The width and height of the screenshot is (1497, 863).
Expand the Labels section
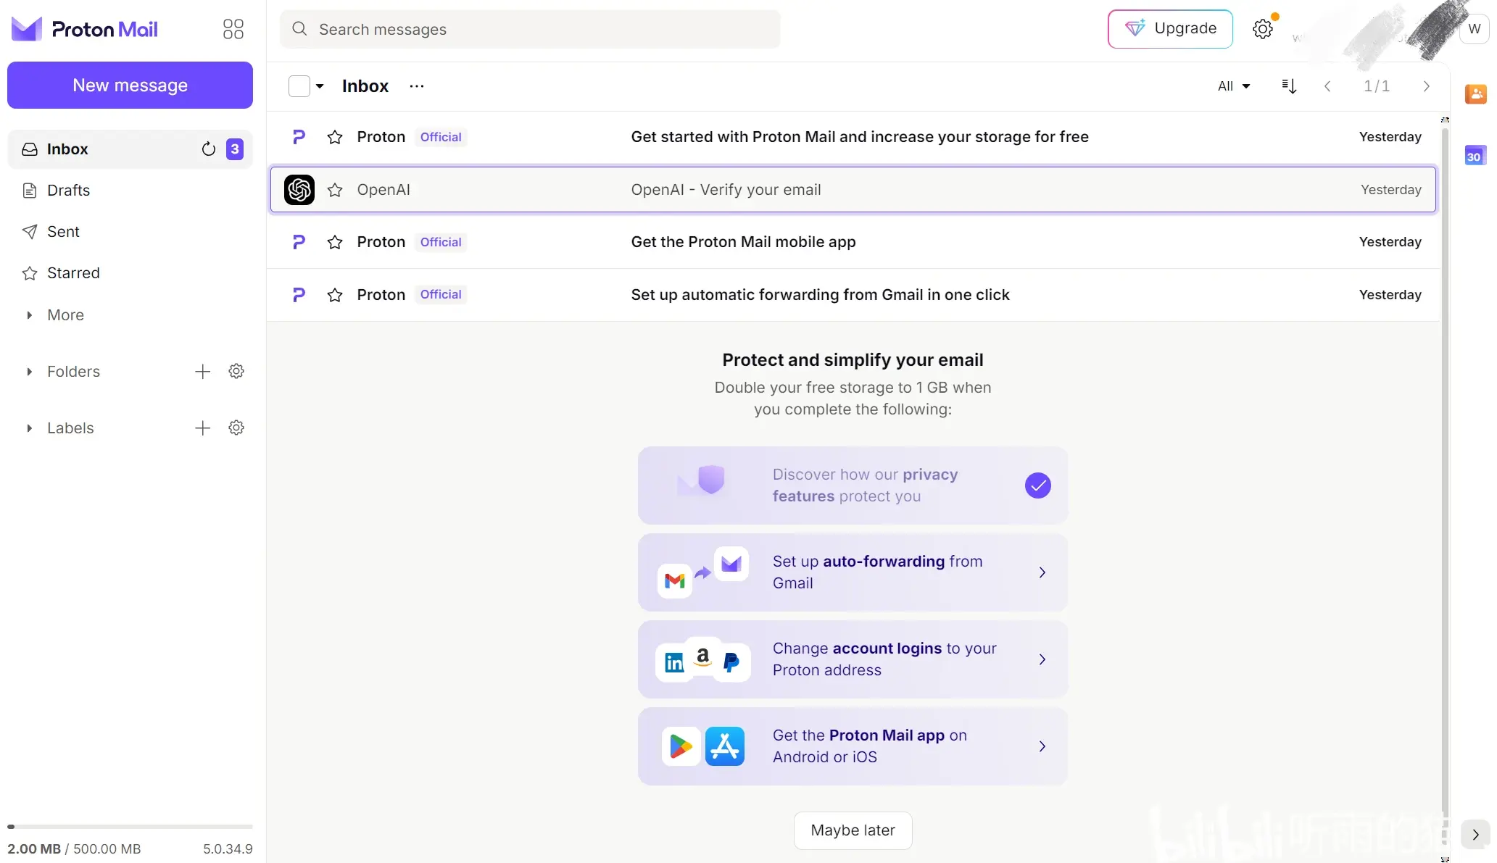click(x=70, y=428)
